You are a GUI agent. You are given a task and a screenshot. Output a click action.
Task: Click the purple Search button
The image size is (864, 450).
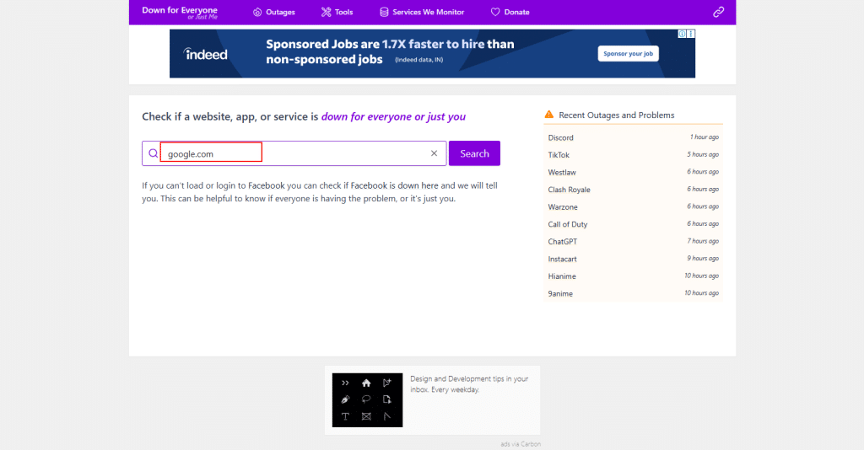pyautogui.click(x=474, y=153)
